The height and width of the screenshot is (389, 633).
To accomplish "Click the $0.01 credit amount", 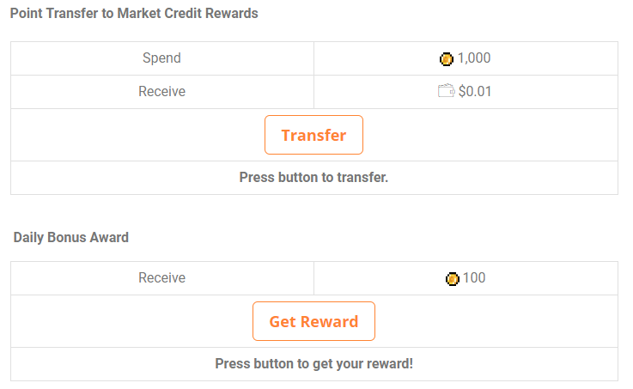I will 475,91.
